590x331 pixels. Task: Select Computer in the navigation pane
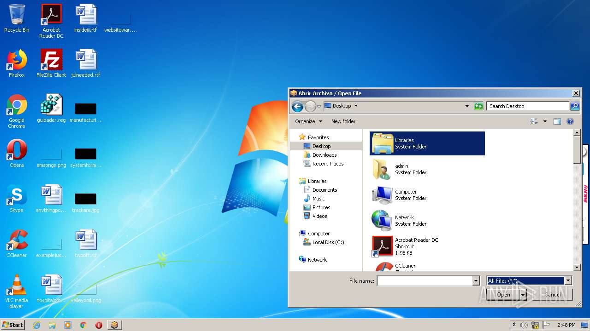click(x=319, y=234)
